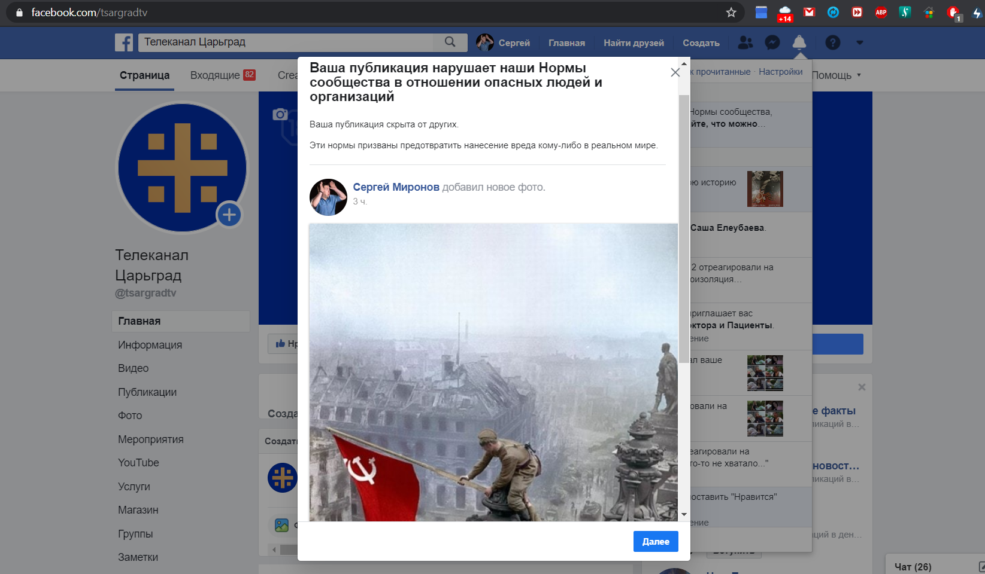The width and height of the screenshot is (985, 574).
Task: Open Messenger icon in top bar
Action: pyautogui.click(x=772, y=42)
